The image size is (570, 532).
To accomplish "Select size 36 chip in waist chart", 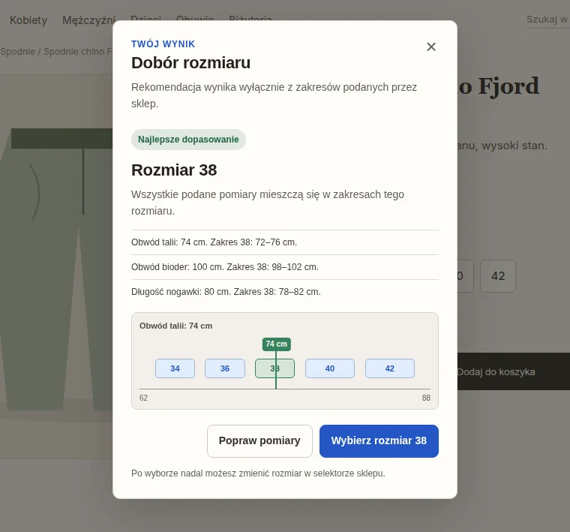I will tap(225, 368).
